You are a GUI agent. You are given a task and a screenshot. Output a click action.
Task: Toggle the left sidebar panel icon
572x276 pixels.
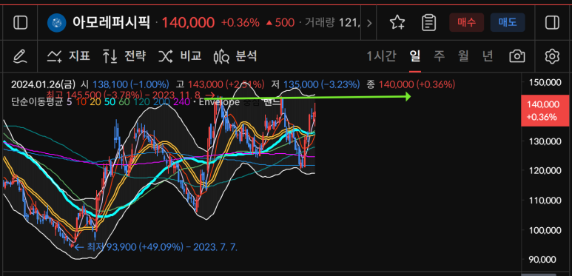point(21,23)
